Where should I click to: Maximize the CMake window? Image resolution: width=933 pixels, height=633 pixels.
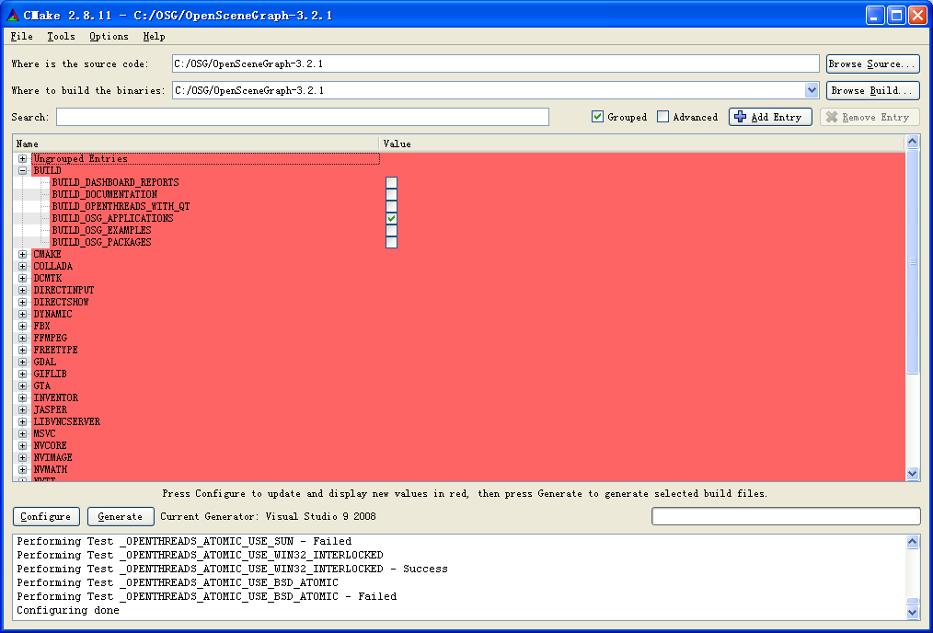pyautogui.click(x=896, y=15)
